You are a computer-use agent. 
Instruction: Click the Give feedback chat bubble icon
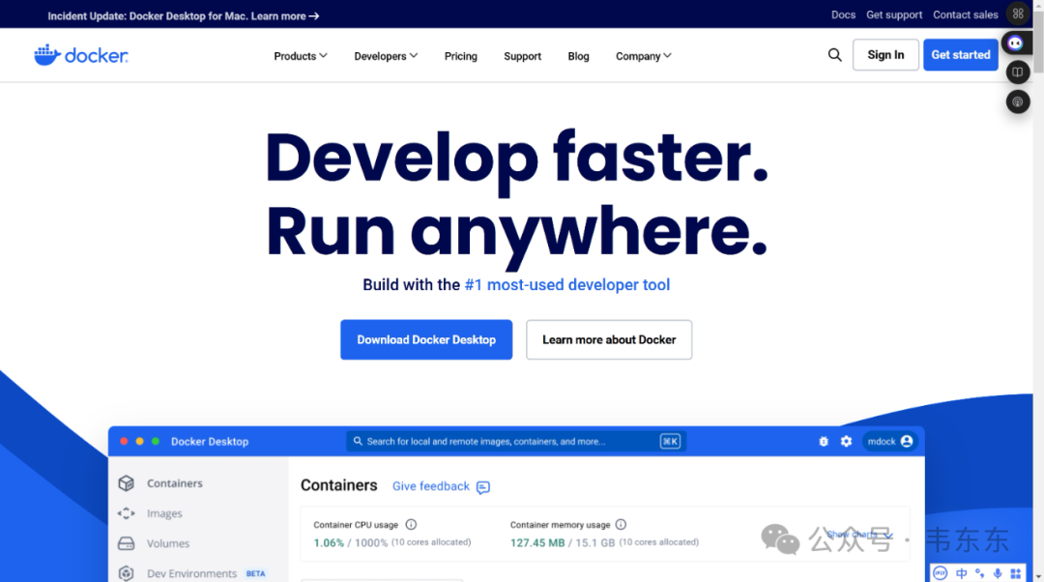(x=483, y=487)
